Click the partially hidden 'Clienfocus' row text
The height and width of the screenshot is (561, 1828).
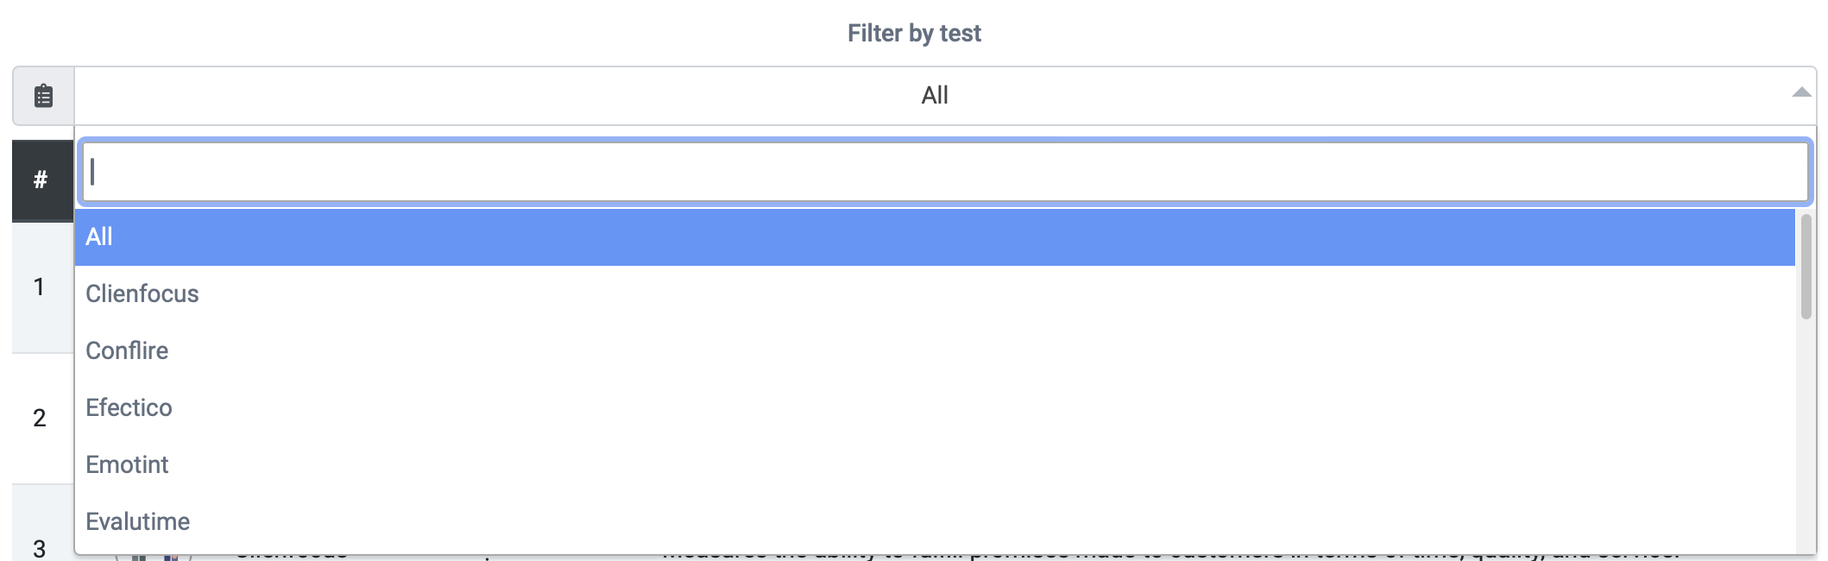[x=292, y=557]
